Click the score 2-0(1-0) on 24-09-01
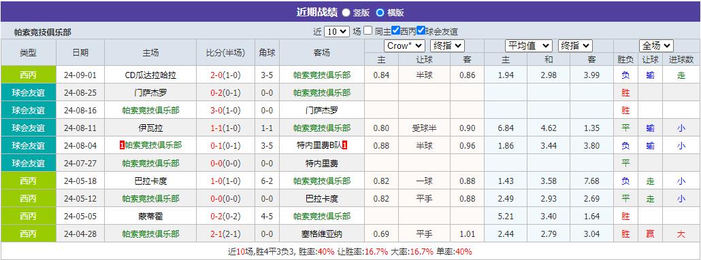 [x=225, y=75]
